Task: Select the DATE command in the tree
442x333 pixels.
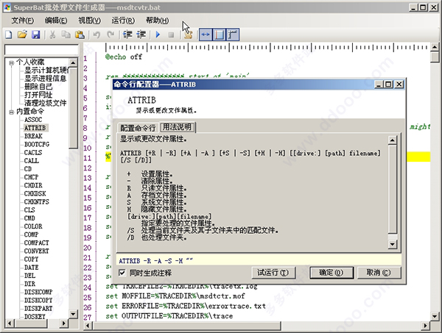Action: coord(31,268)
